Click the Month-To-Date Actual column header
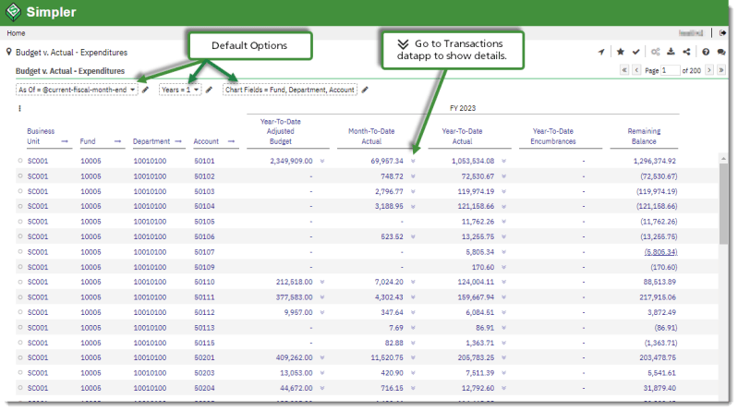This screenshot has width=738, height=411. (x=371, y=136)
